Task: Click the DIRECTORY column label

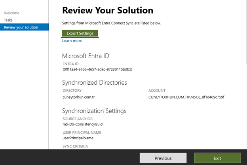Action: pos(72,91)
